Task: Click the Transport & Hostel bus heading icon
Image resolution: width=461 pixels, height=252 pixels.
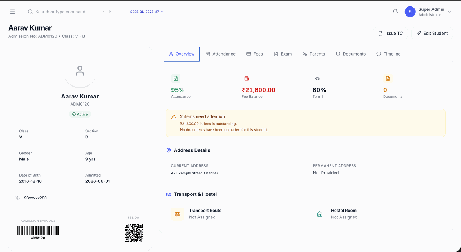Action: click(x=169, y=194)
